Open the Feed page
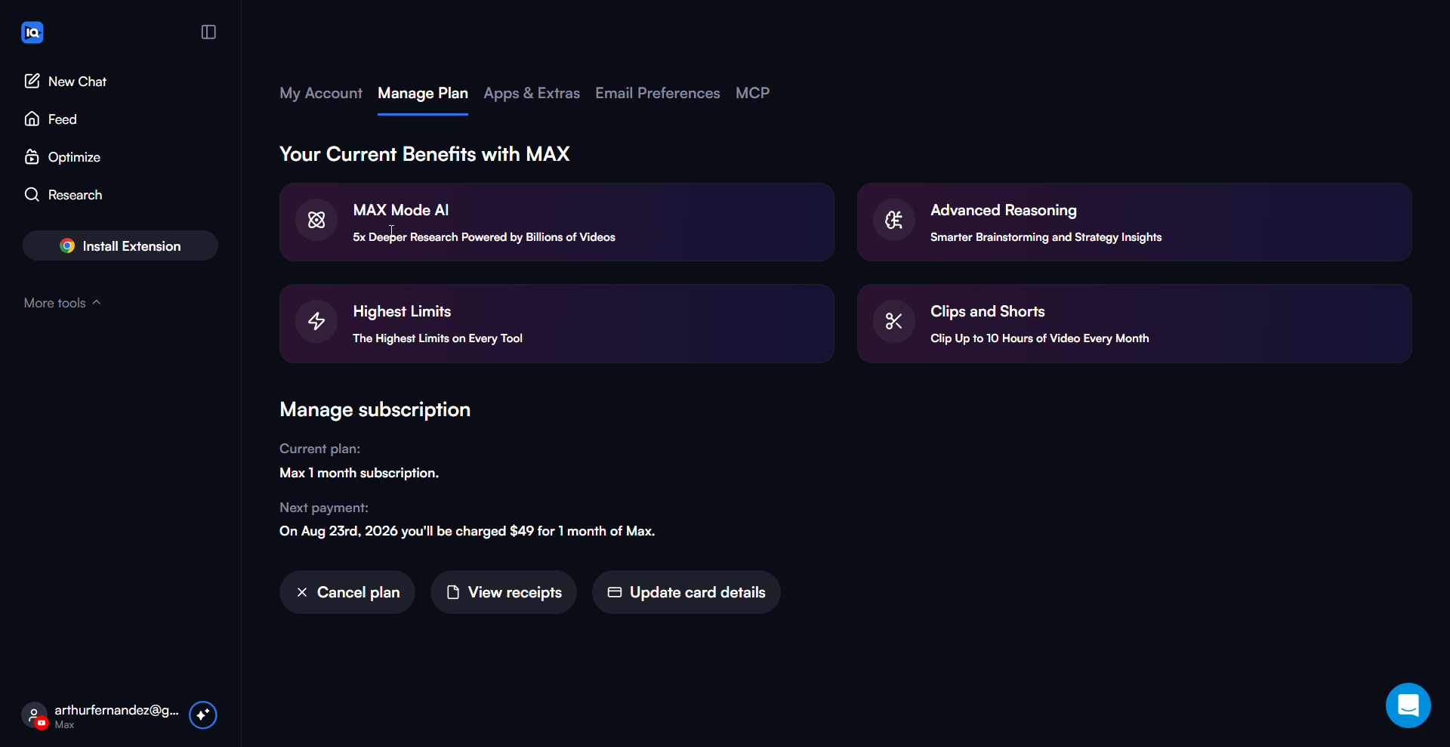 click(x=51, y=119)
